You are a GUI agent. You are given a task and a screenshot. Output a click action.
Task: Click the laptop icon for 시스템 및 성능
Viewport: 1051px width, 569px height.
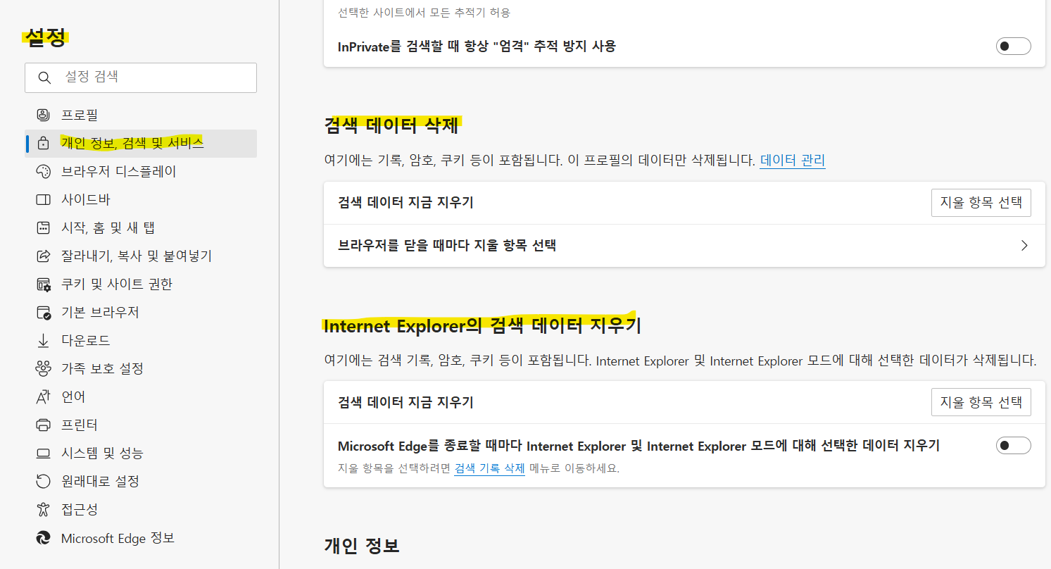[x=43, y=453]
